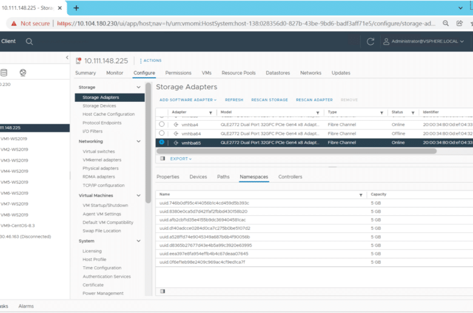
Task: Collapse the Virtual Machines section
Action: click(x=138, y=195)
